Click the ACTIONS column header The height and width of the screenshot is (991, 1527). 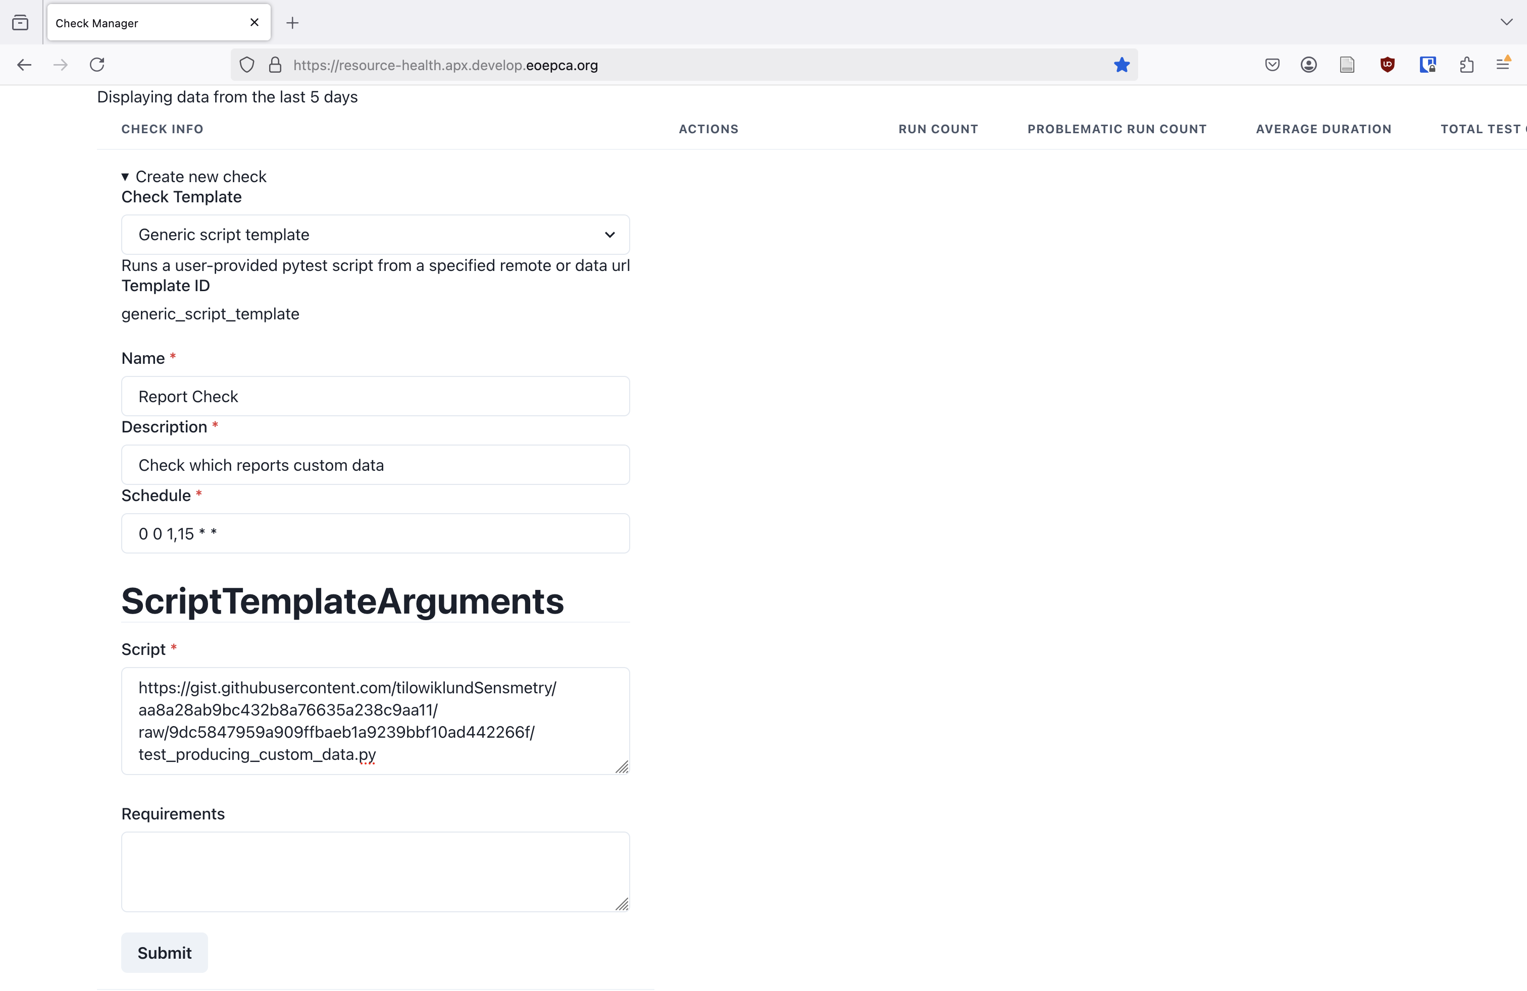708,129
